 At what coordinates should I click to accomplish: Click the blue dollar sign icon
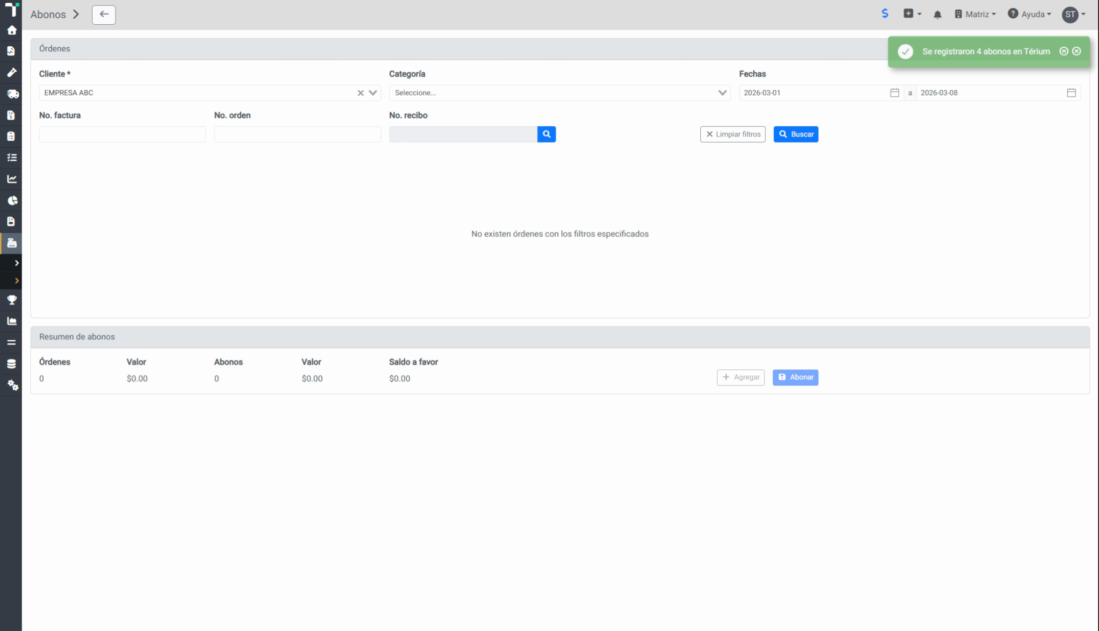[885, 14]
